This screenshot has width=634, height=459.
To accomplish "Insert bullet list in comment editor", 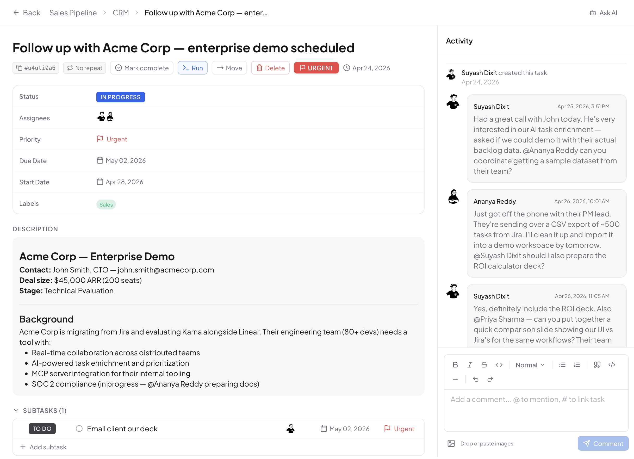I will pos(562,364).
